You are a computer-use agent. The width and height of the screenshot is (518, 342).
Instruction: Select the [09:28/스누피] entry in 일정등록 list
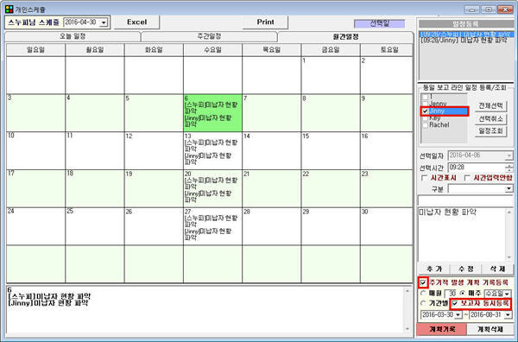(x=466, y=35)
